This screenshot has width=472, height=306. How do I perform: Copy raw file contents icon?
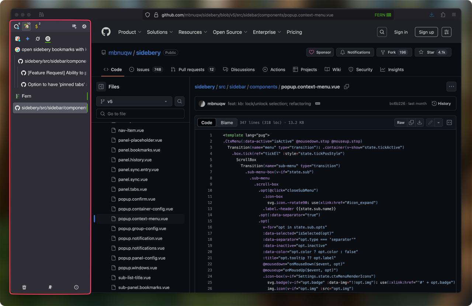click(x=411, y=123)
